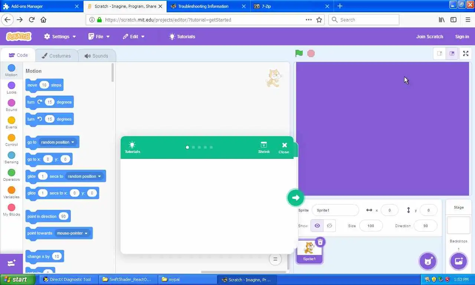Reload the page in the browser

point(32,20)
